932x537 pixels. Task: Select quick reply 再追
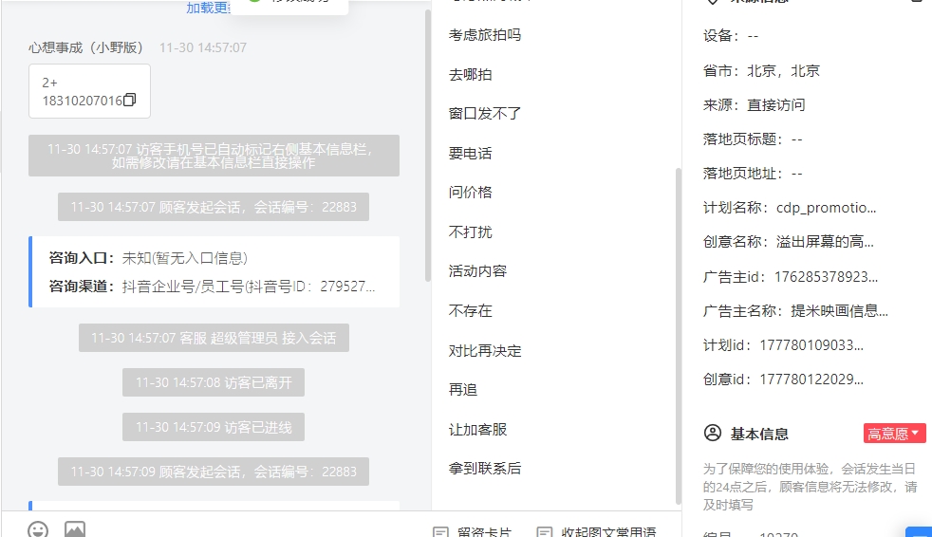[463, 390]
